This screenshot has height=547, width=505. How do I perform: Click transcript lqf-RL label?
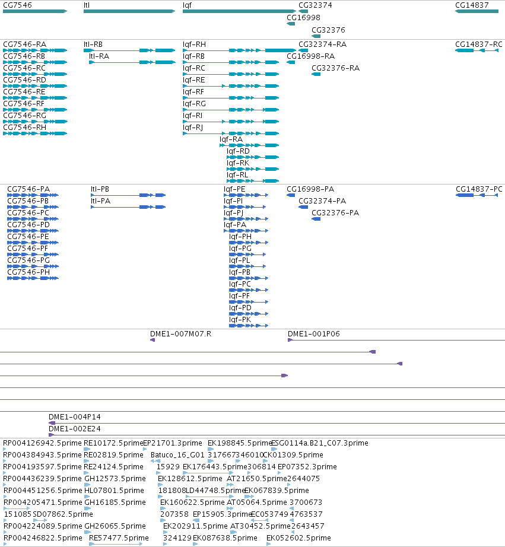point(237,175)
